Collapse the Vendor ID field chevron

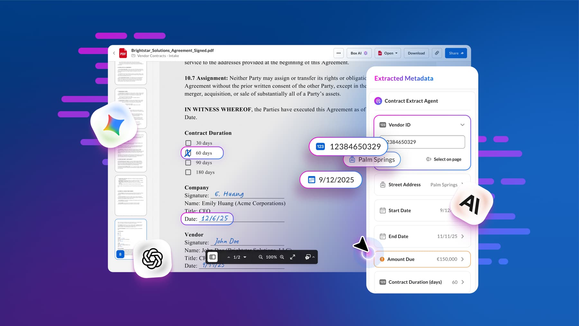pyautogui.click(x=462, y=125)
